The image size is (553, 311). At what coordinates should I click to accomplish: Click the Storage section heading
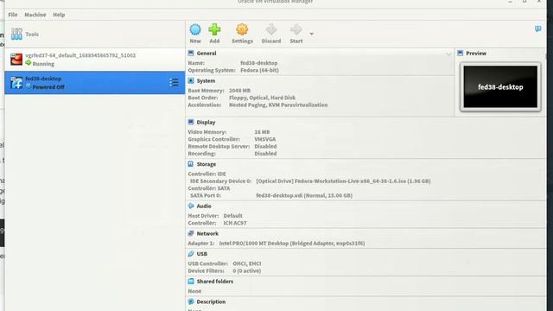[x=207, y=164]
